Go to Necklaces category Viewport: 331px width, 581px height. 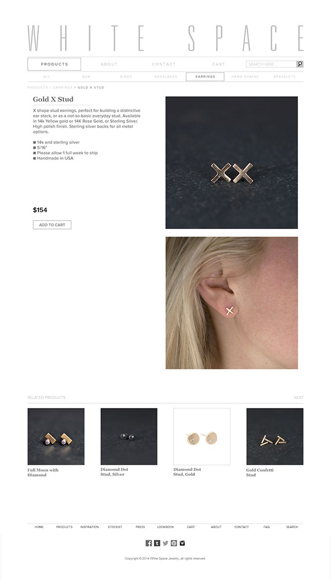166,77
